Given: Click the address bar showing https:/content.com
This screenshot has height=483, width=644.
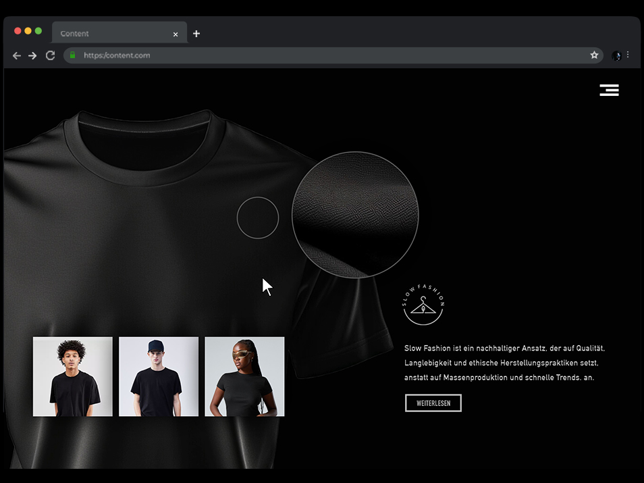Looking at the screenshot, I should [x=333, y=55].
